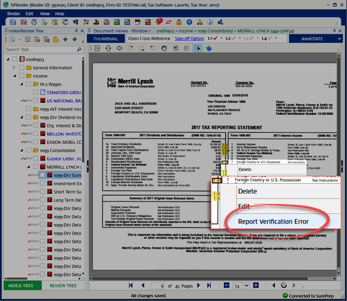Choose Report Verification Error from context menu
Screen dimensions: 347x301
273,221
